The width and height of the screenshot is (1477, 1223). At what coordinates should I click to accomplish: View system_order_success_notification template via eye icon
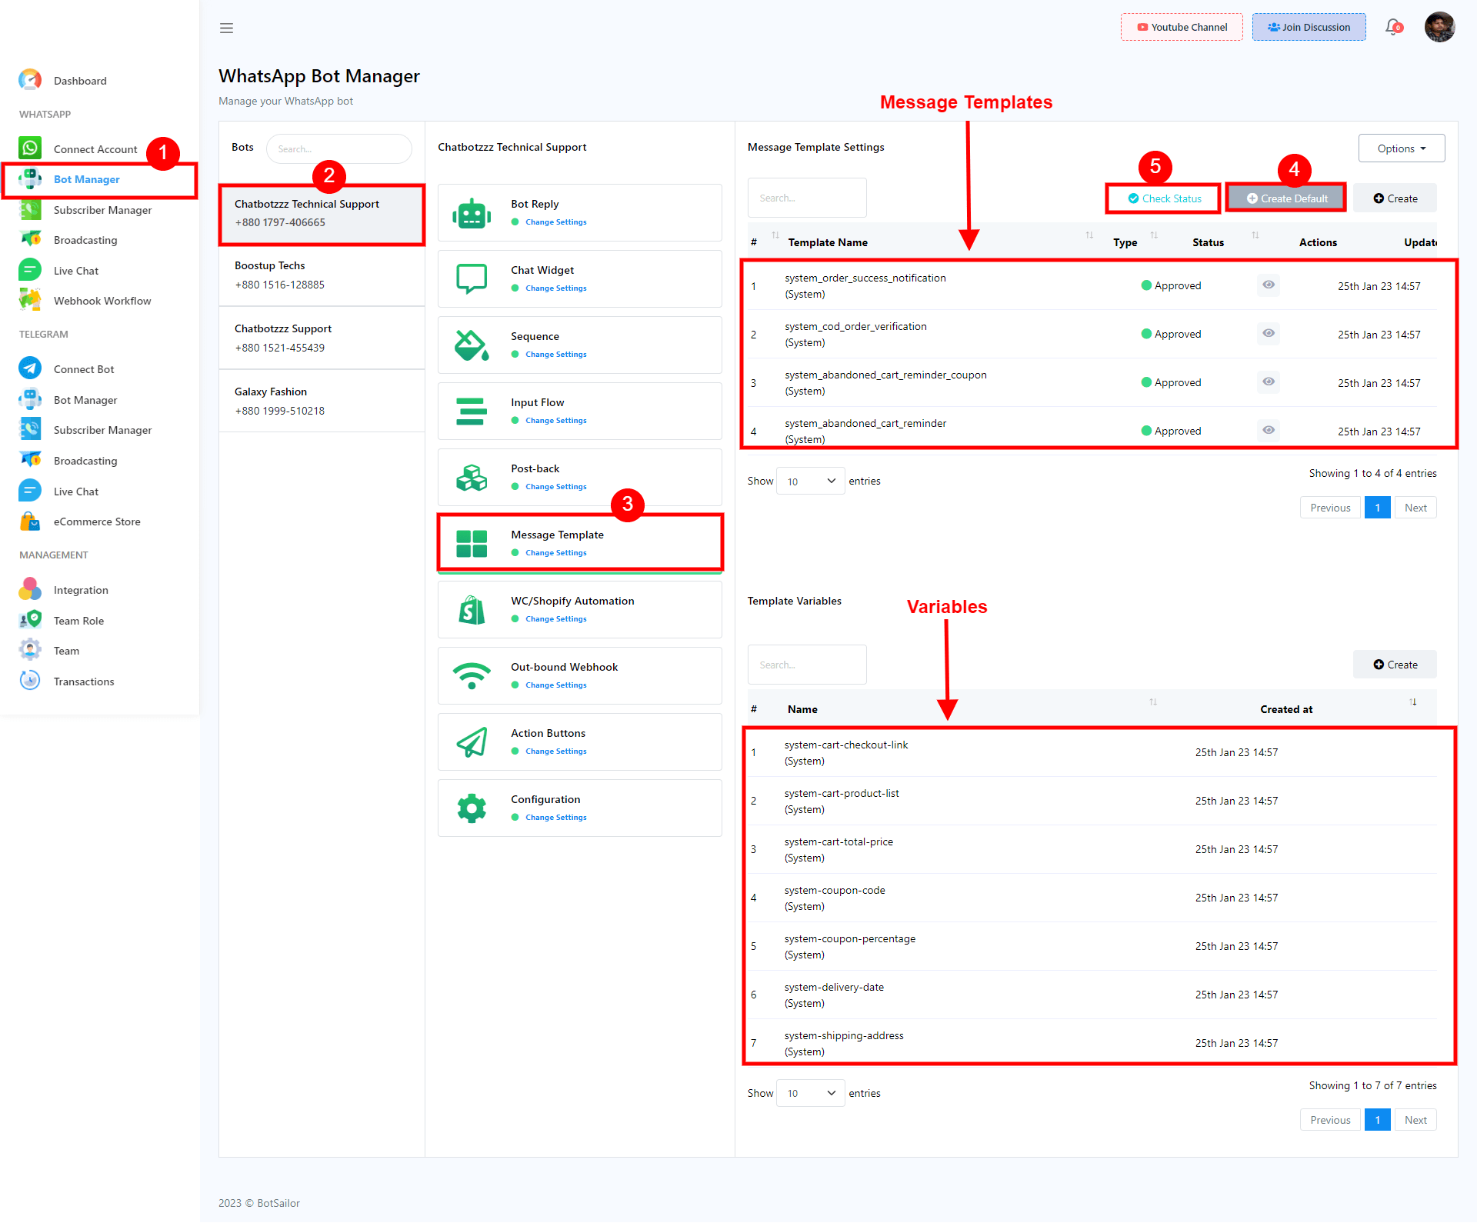[1269, 285]
